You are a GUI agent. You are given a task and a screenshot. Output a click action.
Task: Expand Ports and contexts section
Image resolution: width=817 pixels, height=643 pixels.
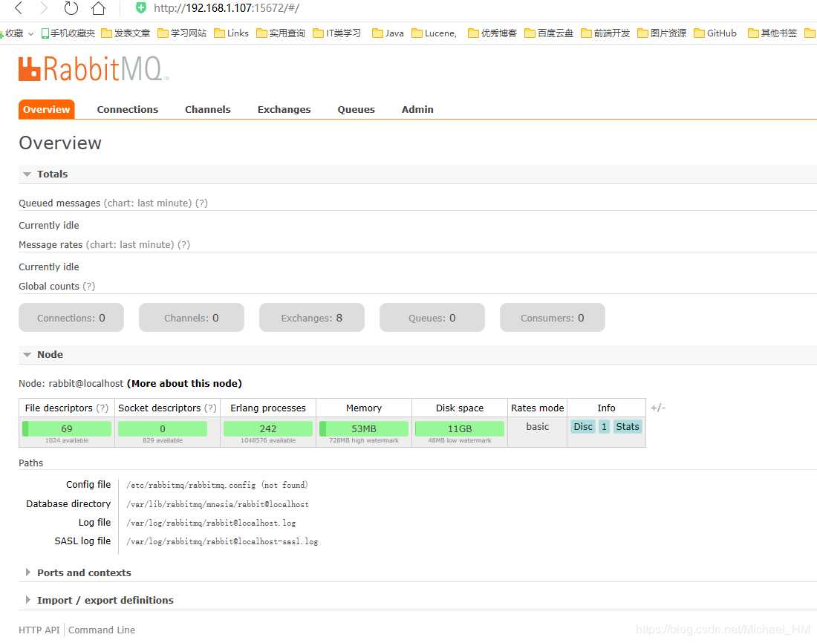click(x=78, y=572)
